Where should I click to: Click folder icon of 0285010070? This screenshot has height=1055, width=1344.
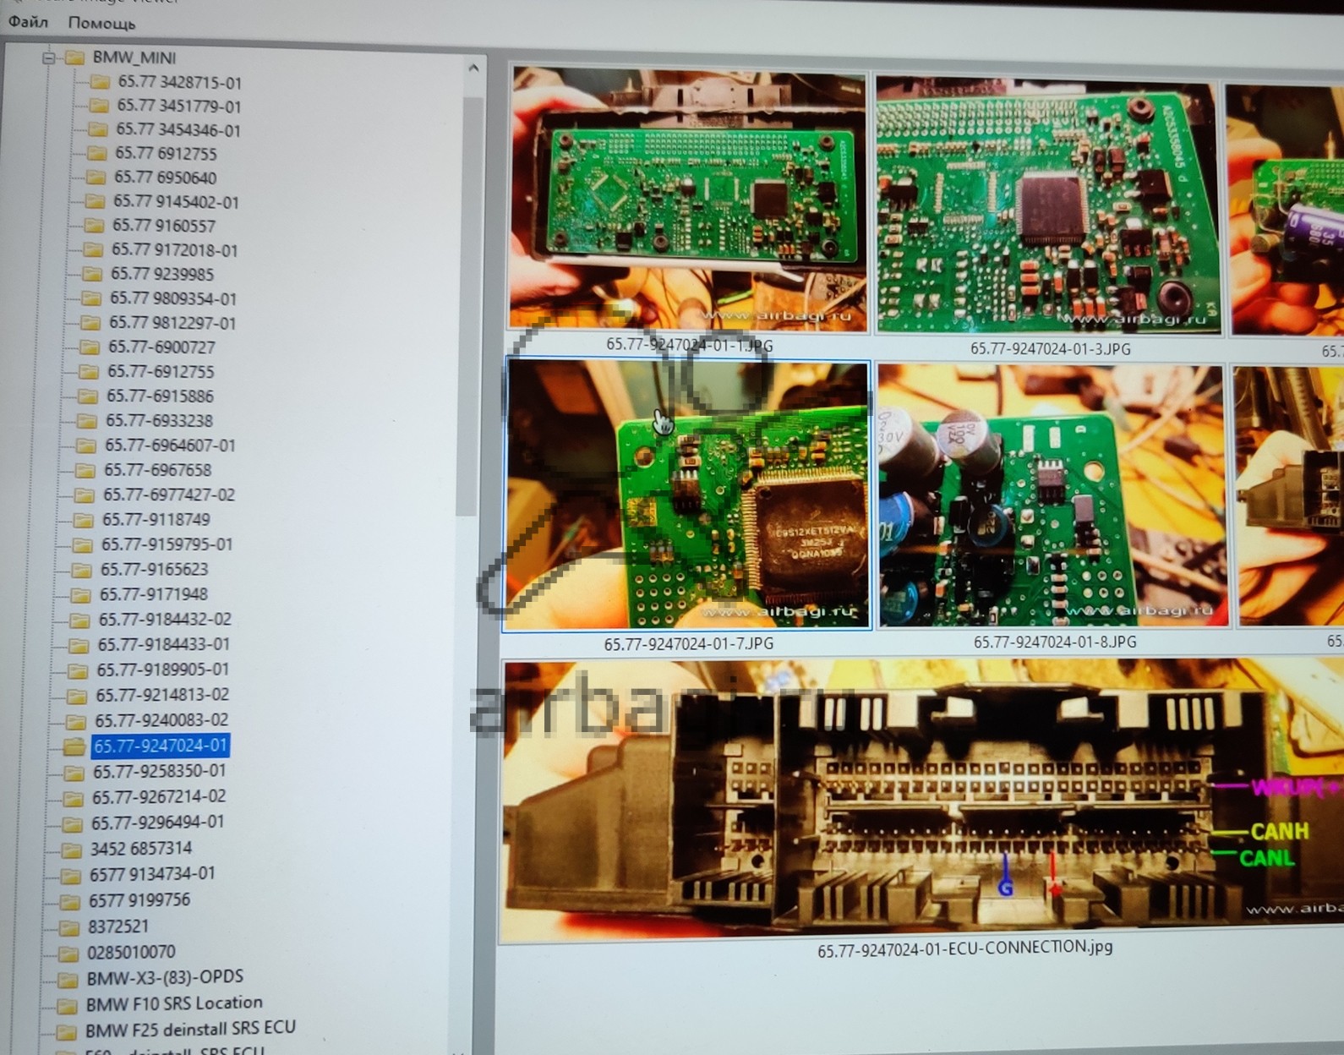point(68,954)
